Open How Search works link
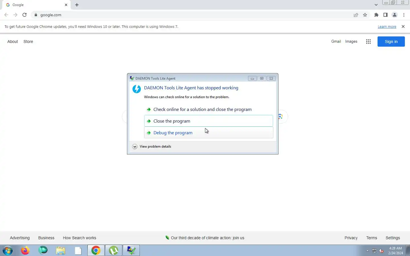The image size is (410, 256). pyautogui.click(x=79, y=238)
